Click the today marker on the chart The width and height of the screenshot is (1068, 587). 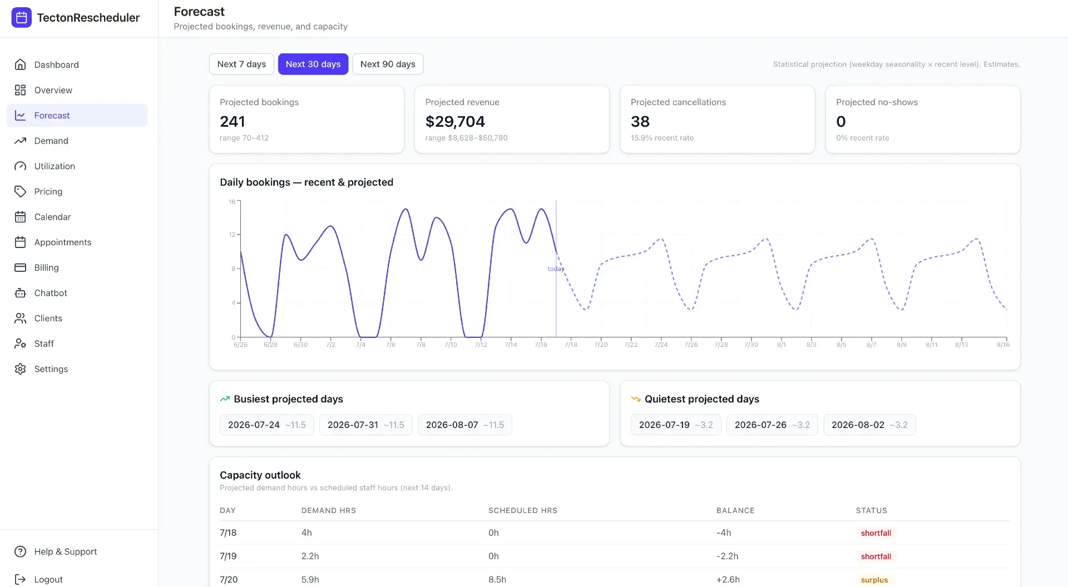pos(556,269)
